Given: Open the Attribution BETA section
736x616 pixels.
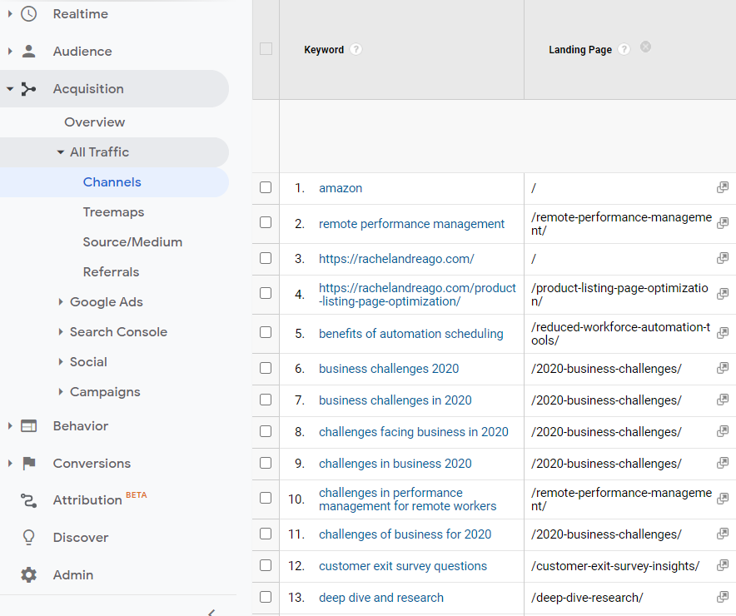Looking at the screenshot, I should pos(87,500).
